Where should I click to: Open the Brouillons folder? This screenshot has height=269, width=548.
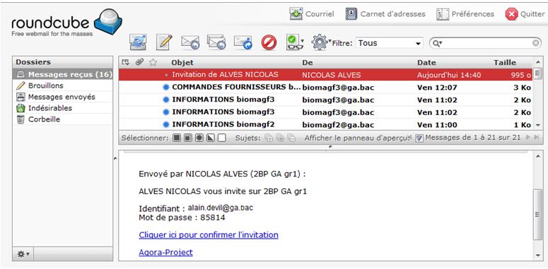point(63,85)
